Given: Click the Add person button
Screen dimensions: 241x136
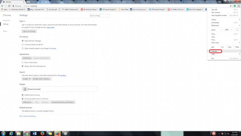Looking at the screenshot, I should 27,102.
